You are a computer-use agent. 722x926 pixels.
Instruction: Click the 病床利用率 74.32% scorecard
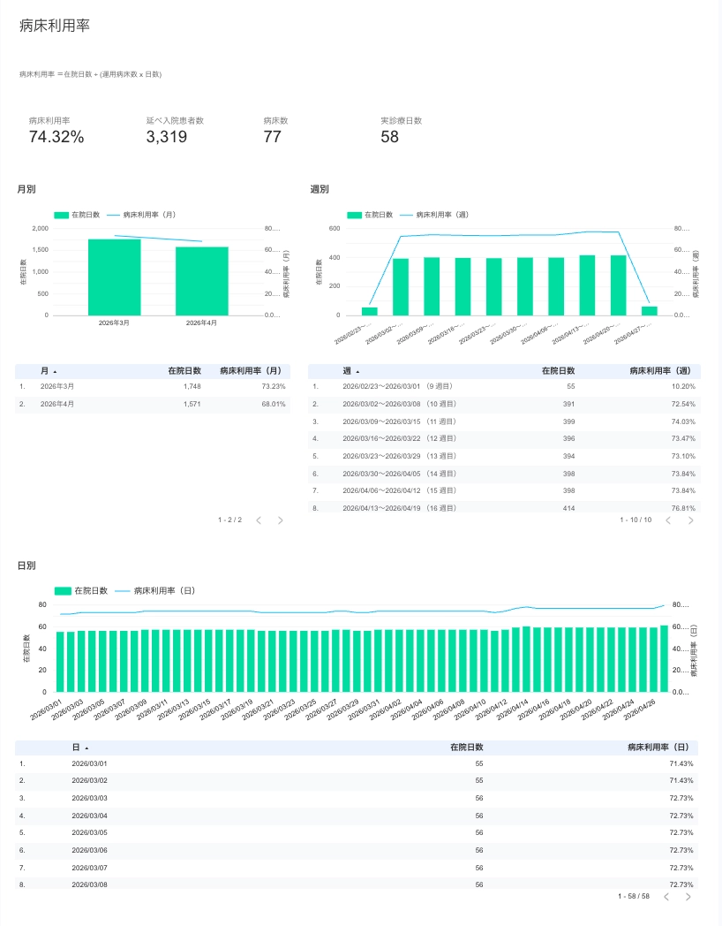tap(56, 131)
